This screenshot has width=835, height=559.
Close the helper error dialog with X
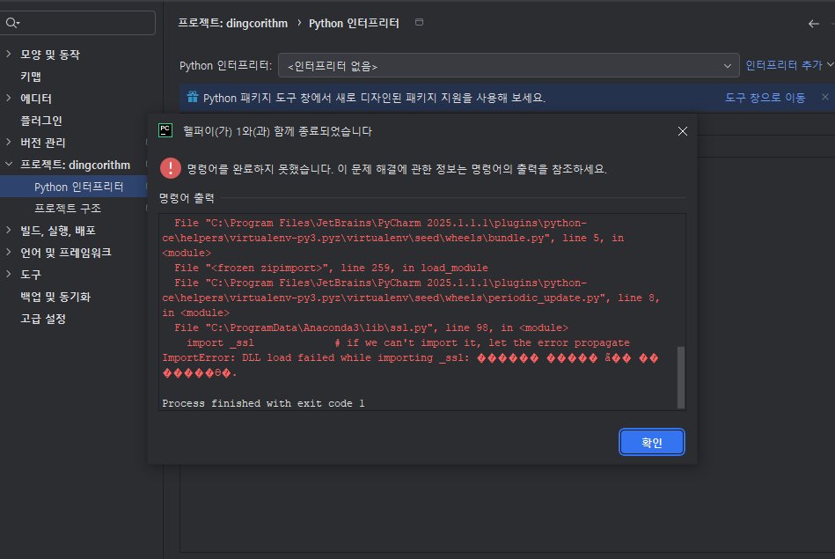click(x=682, y=131)
